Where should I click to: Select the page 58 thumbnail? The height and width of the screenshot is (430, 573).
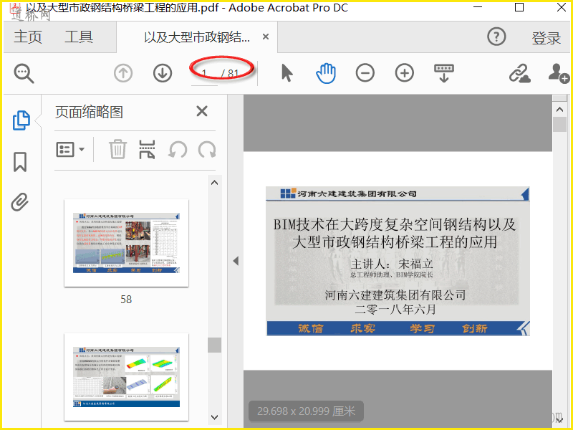pyautogui.click(x=126, y=243)
